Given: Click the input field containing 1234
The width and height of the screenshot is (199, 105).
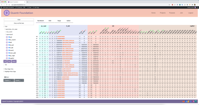Looking at the screenshot, I should (19, 20).
